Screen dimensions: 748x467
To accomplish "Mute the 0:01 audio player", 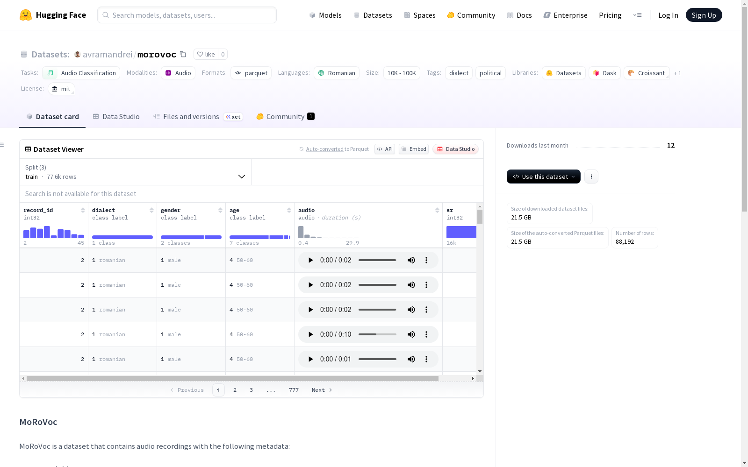I will click(411, 359).
